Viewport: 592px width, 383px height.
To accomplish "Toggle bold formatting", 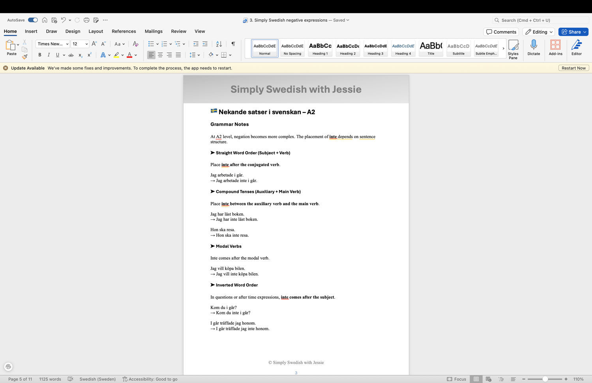I will pyautogui.click(x=40, y=55).
